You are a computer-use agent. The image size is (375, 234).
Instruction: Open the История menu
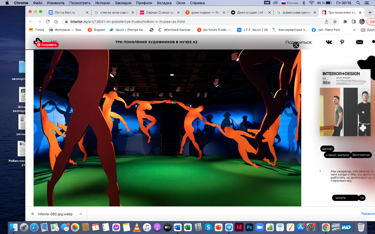(x=103, y=3)
